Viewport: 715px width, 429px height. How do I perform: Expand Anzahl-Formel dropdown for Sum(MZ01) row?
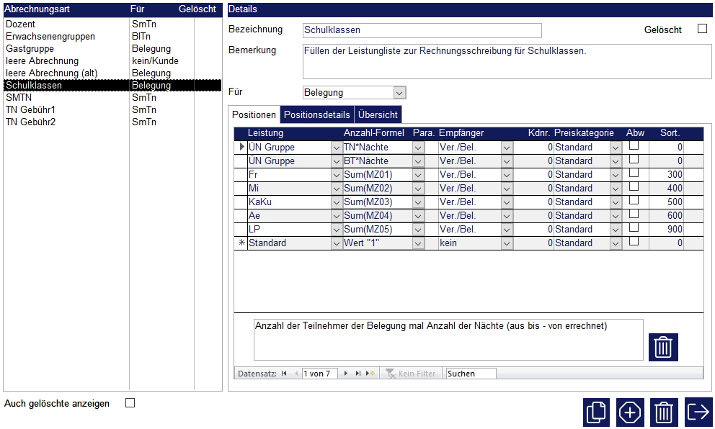coord(418,175)
